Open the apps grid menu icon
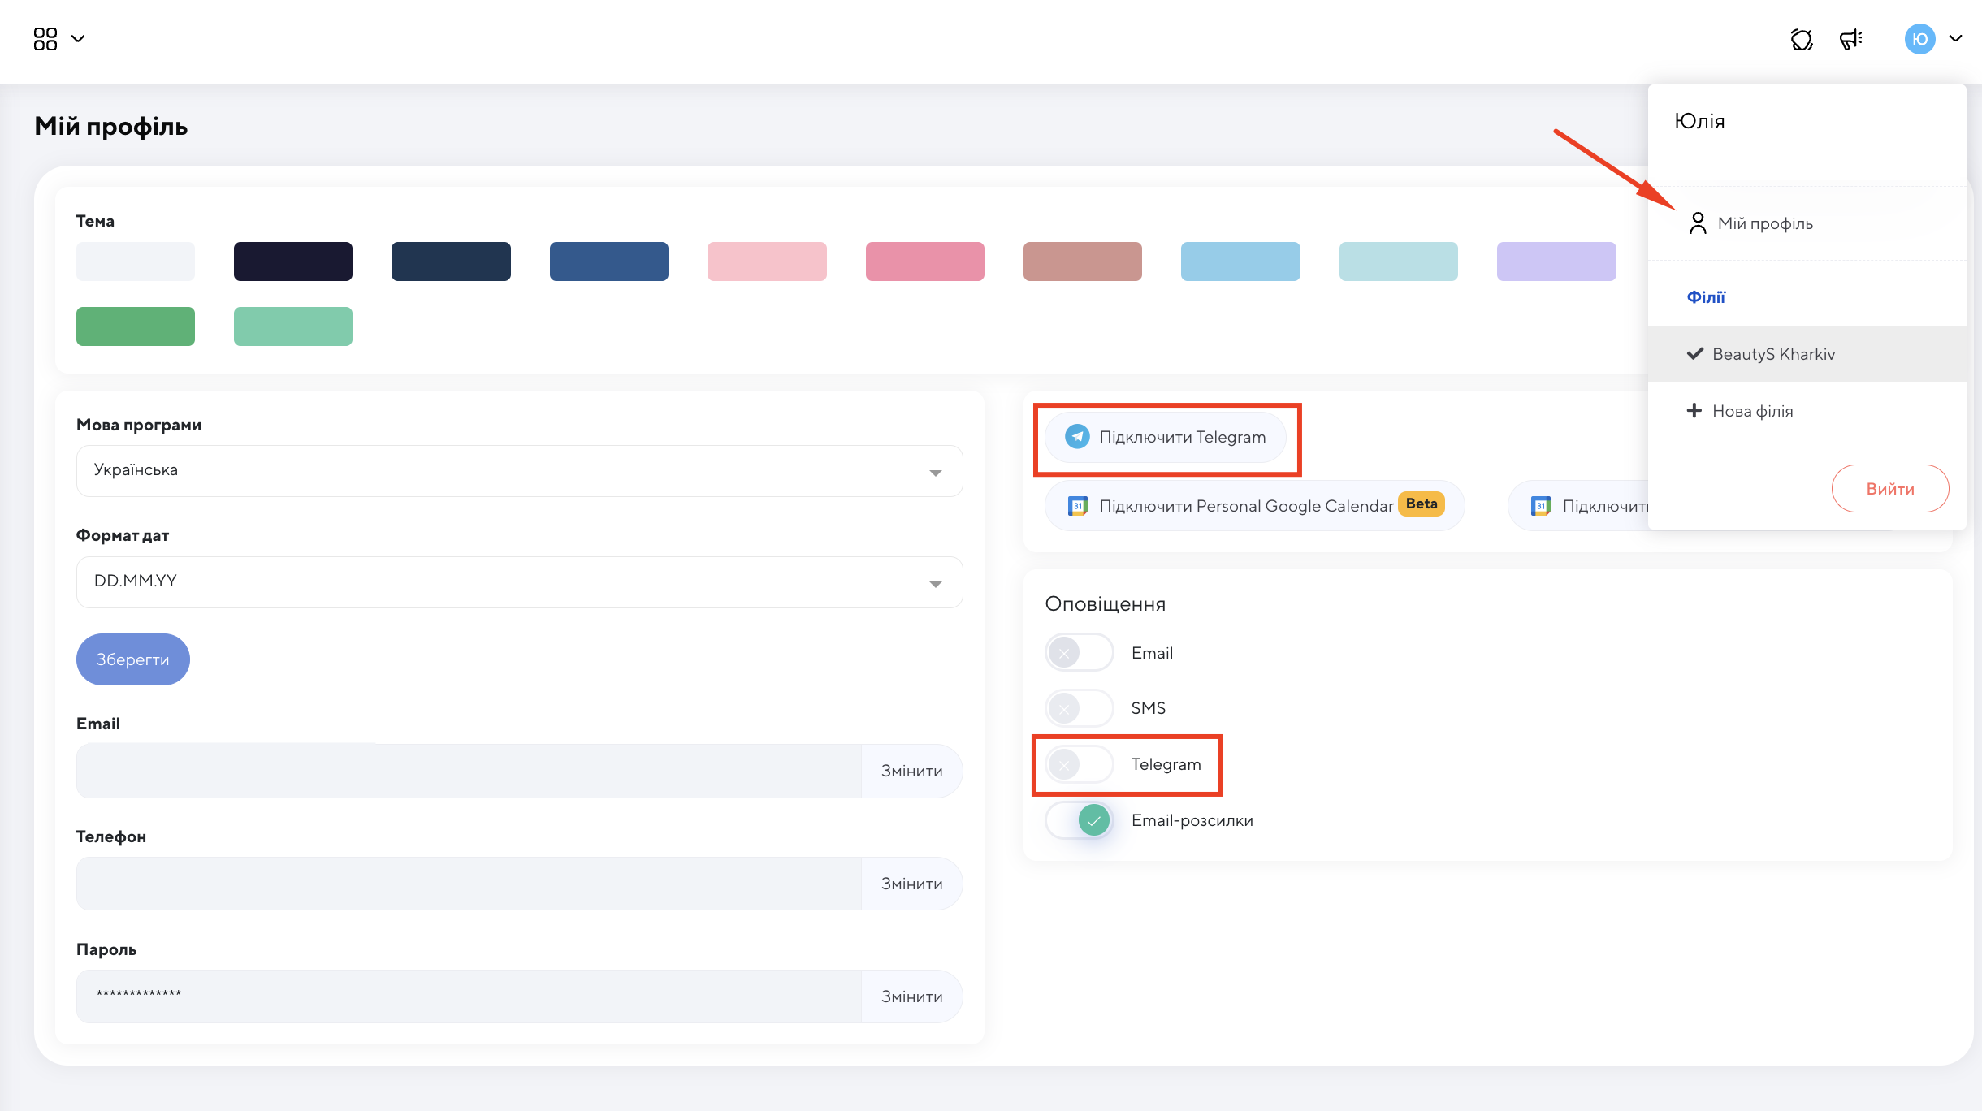This screenshot has width=1982, height=1111. point(45,39)
